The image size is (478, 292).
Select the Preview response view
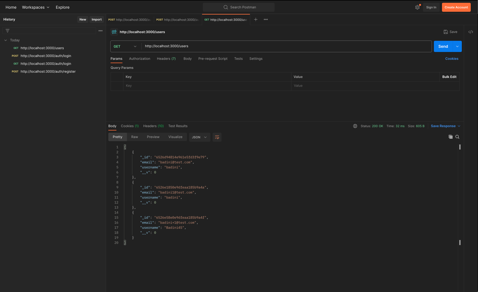pos(153,137)
